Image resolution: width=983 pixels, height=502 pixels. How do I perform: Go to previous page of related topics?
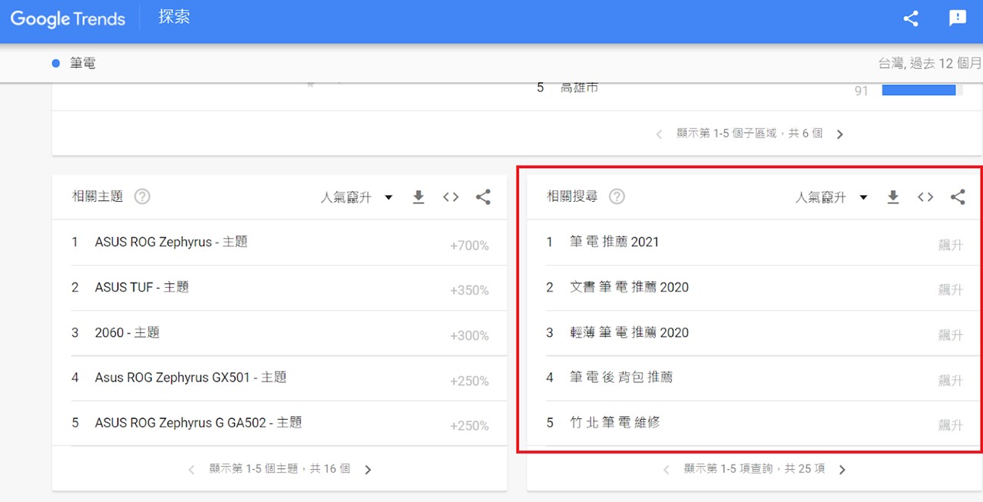tap(191, 470)
